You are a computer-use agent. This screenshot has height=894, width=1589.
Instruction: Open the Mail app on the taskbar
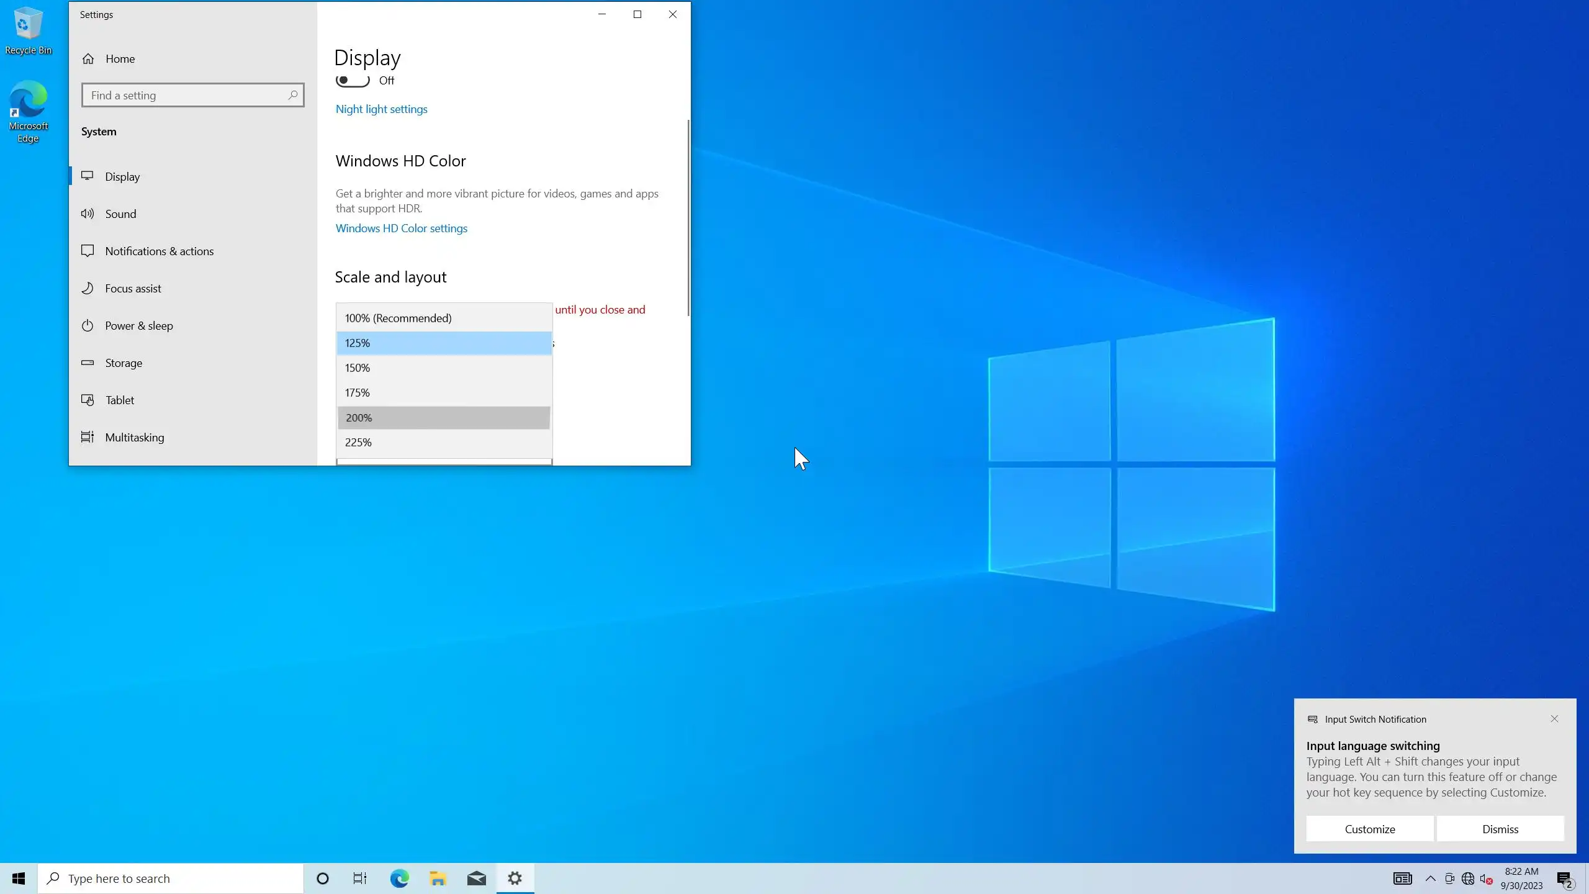pos(476,878)
